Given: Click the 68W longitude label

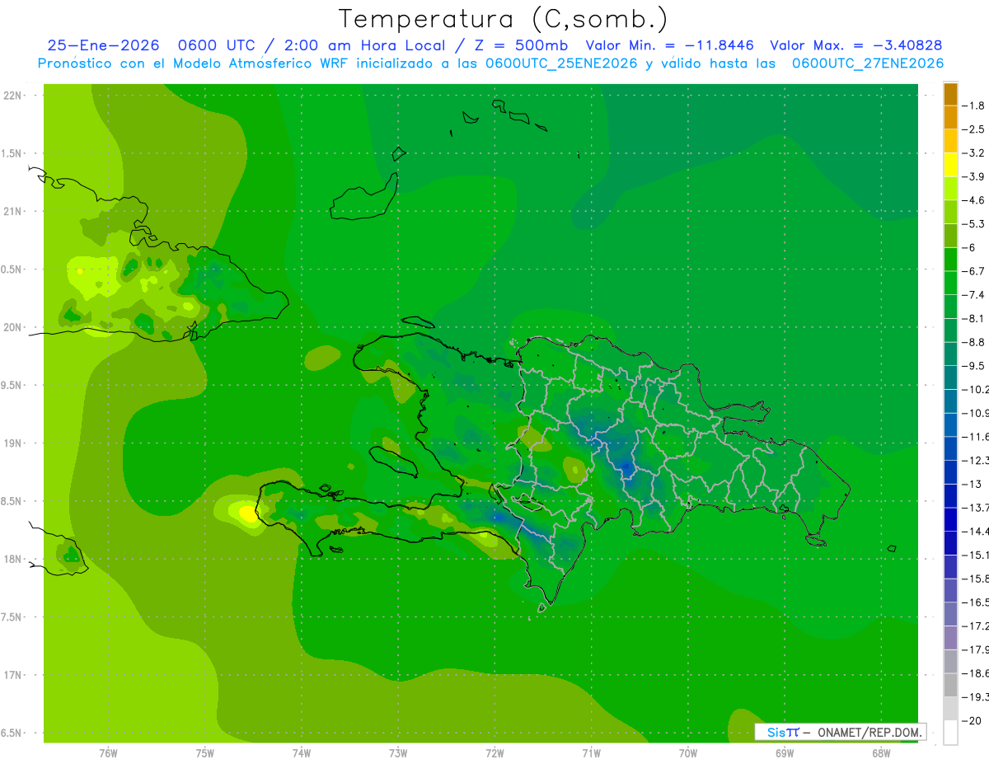Looking at the screenshot, I should (881, 752).
